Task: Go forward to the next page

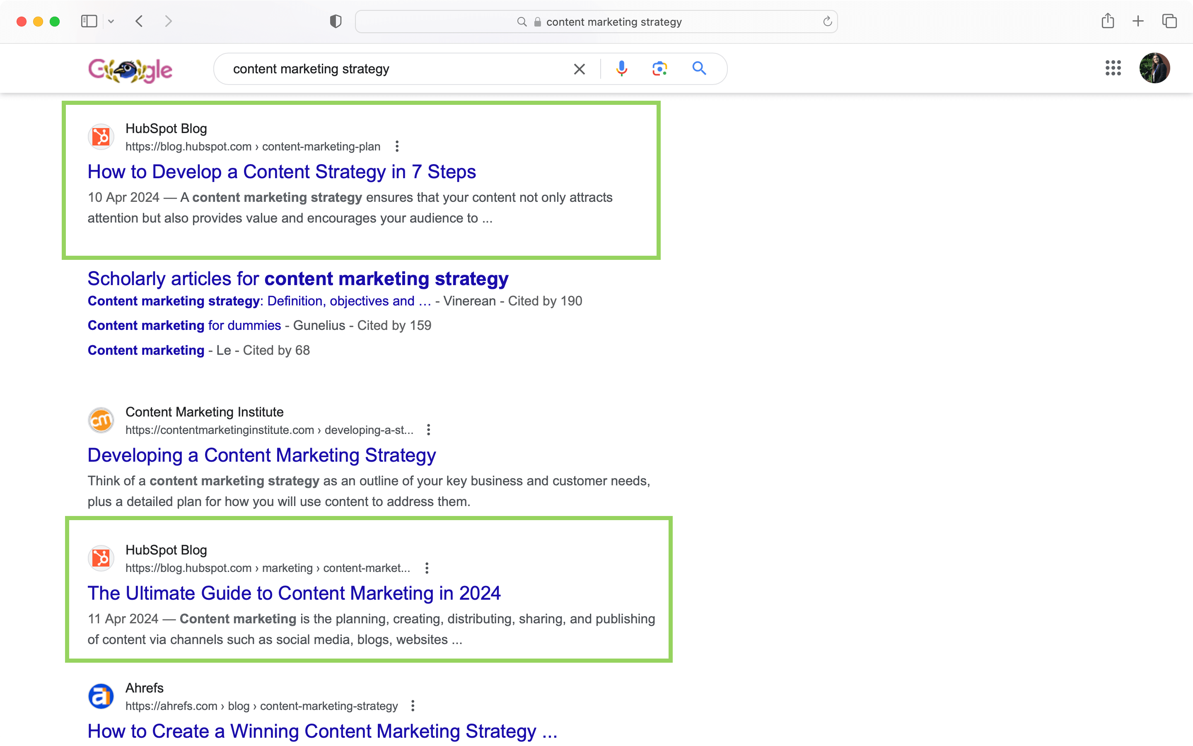Action: (x=169, y=21)
